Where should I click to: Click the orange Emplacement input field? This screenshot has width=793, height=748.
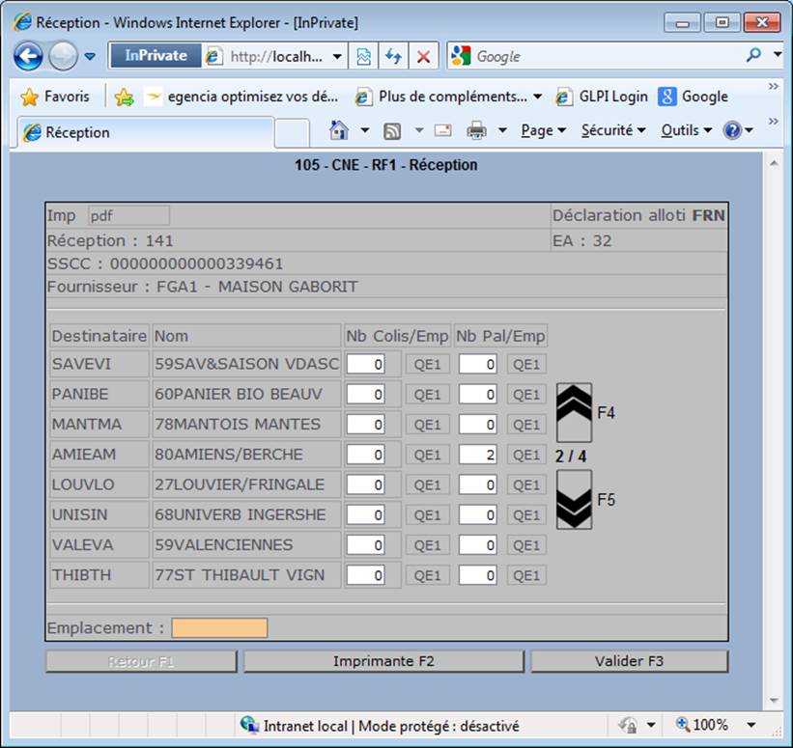click(x=219, y=627)
